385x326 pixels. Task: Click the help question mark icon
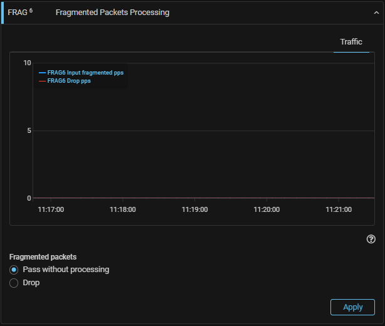click(371, 239)
